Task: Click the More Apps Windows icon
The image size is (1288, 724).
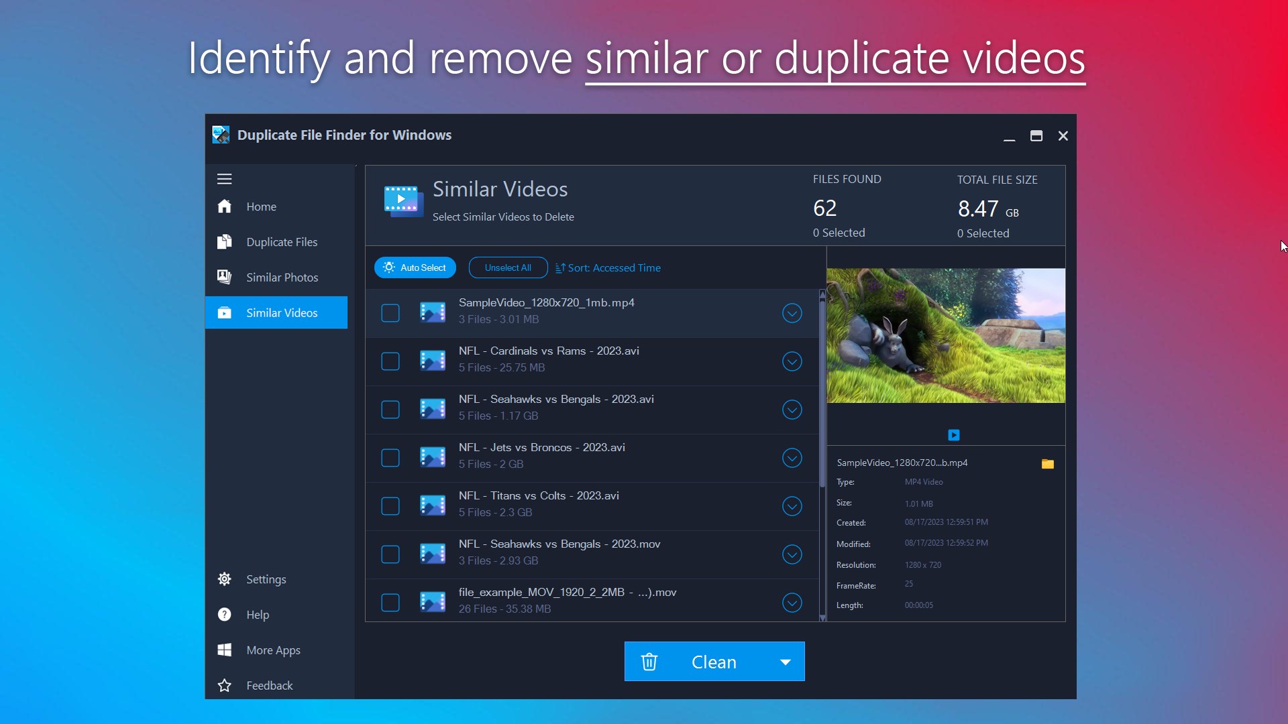Action: tap(224, 650)
